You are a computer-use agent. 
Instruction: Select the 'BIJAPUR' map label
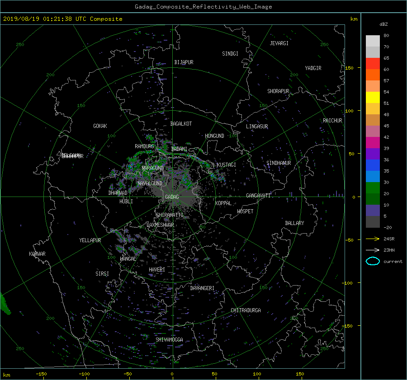tap(184, 62)
